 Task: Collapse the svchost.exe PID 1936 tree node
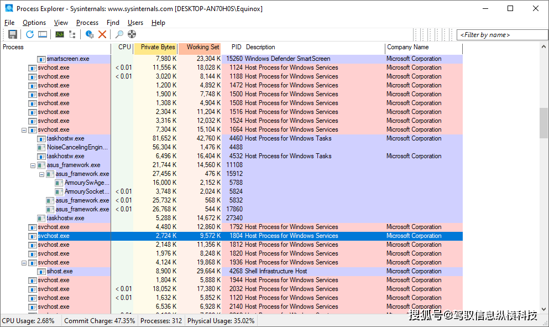(x=24, y=262)
